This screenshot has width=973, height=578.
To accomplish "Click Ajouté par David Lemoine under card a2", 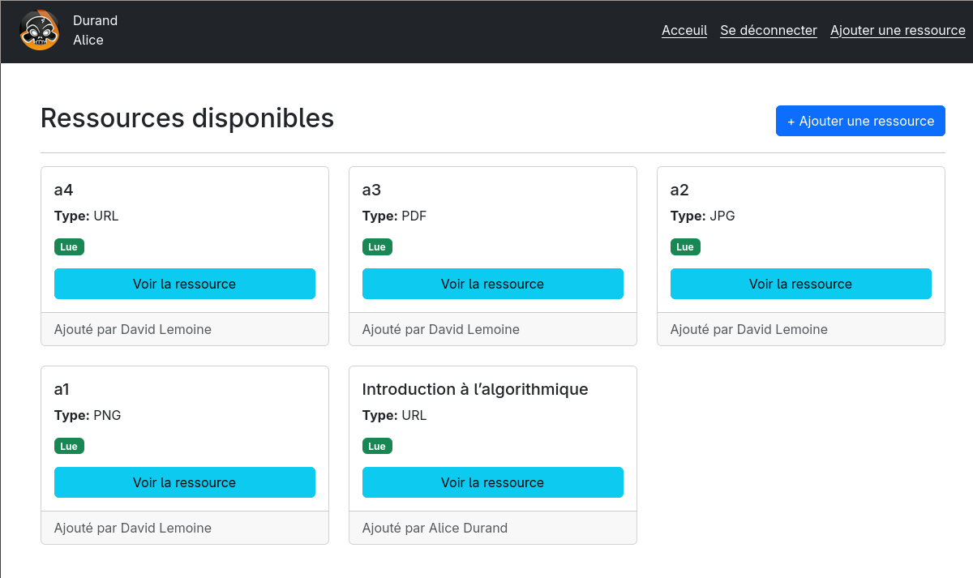I will 748,329.
